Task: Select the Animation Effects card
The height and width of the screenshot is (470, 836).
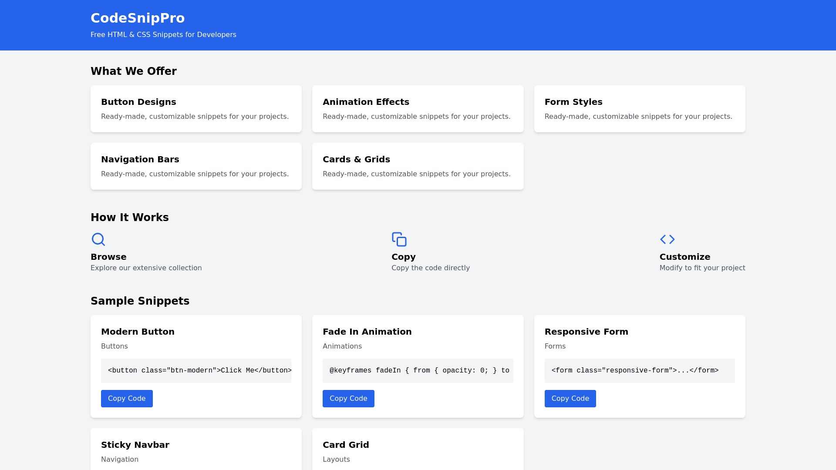Action: (x=418, y=109)
